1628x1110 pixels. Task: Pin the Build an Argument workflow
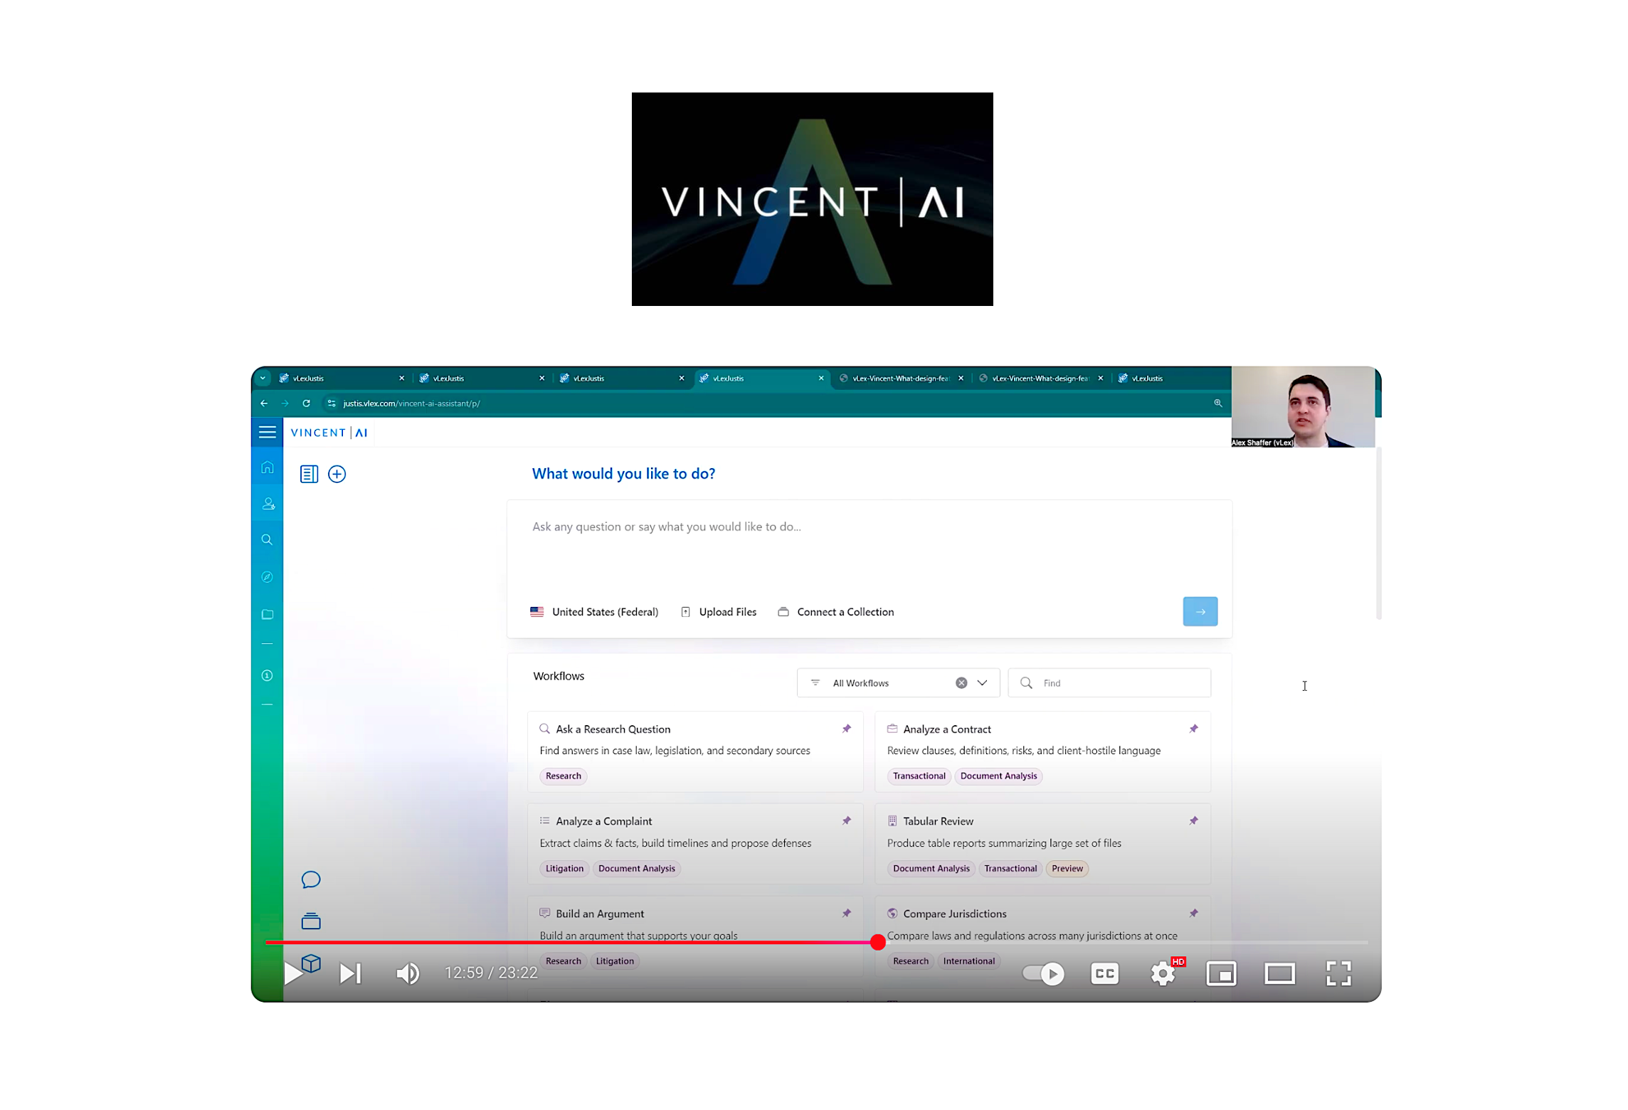click(847, 914)
